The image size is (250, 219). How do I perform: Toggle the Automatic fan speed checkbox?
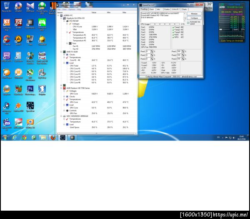coord(188,23)
